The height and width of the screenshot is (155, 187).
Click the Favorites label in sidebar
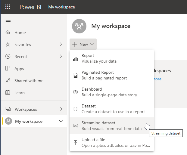click(23, 45)
